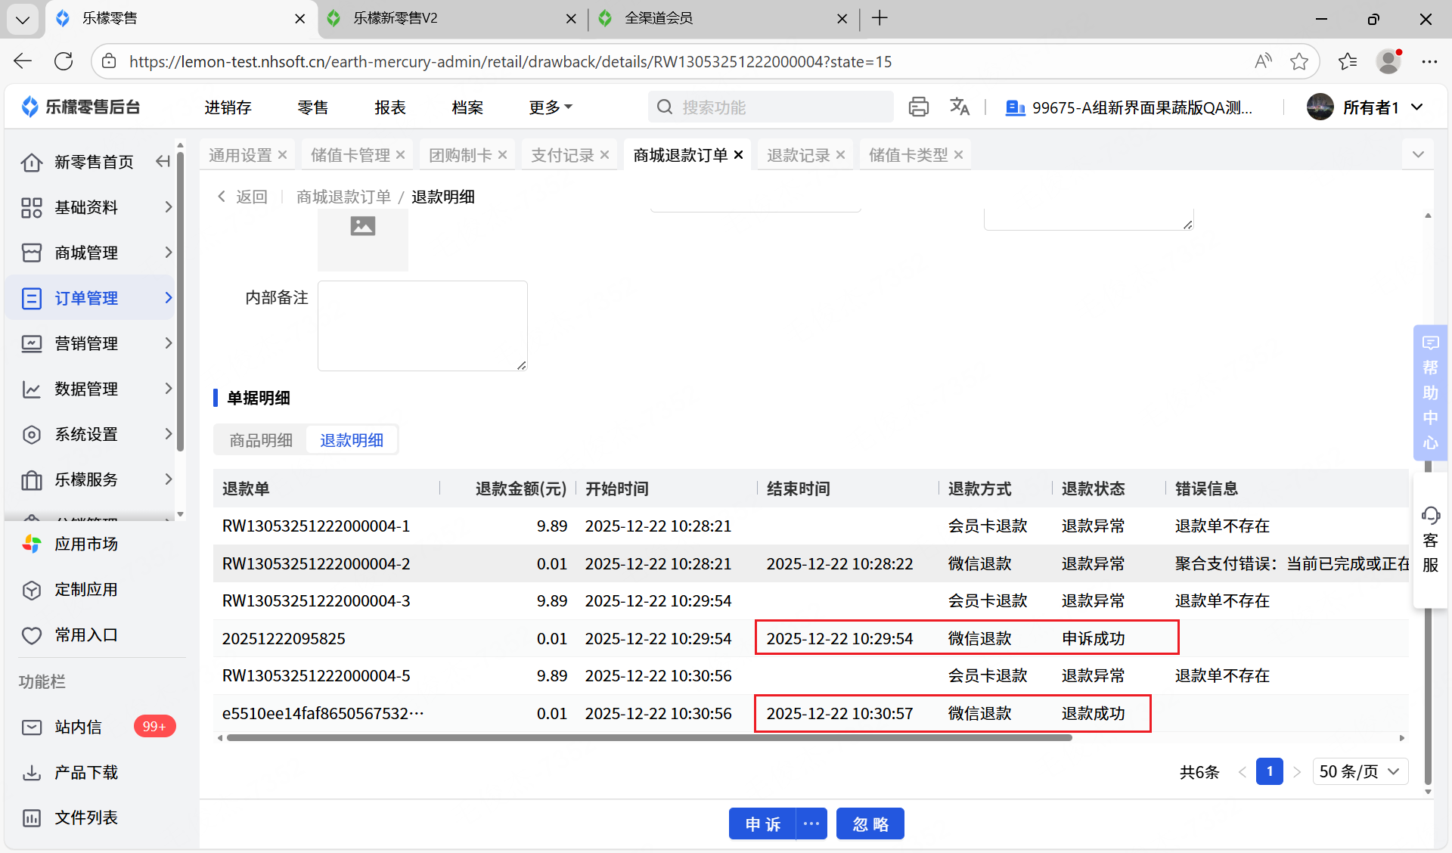Click into the 内部备注 text area

(x=422, y=325)
